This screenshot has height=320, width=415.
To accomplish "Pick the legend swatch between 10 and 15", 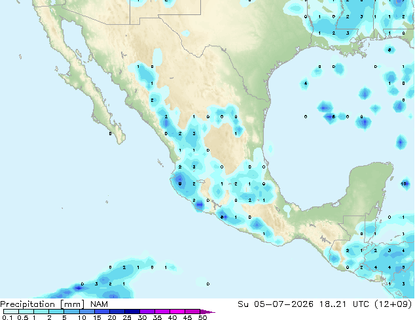I will pyautogui.click(x=87, y=312).
